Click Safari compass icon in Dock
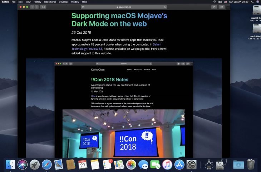 click(x=47, y=165)
